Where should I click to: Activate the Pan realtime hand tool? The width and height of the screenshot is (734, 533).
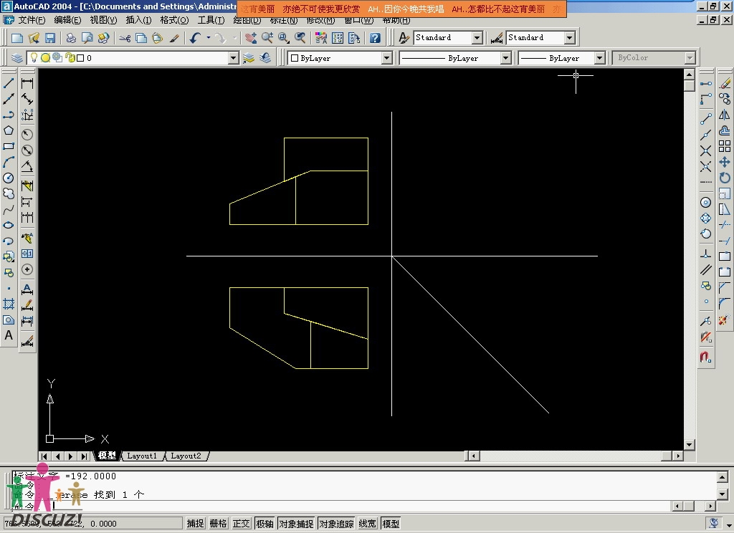coord(251,38)
